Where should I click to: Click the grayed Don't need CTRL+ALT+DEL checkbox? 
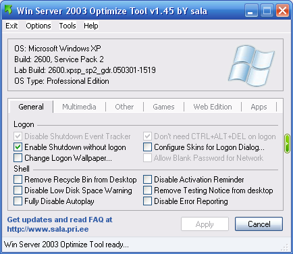tap(147, 136)
